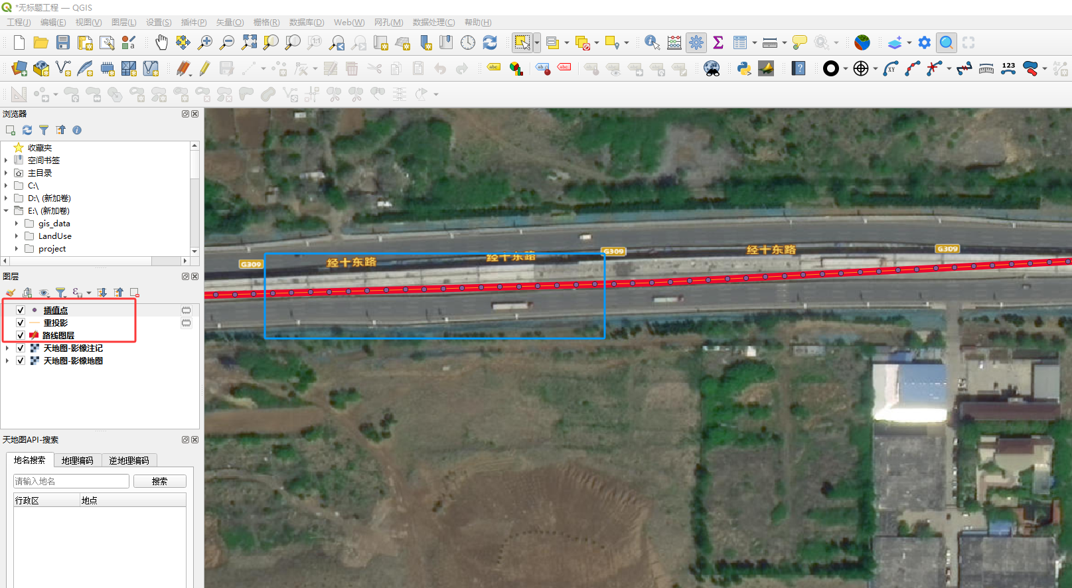Activate the Zoom Out magnifier

click(x=227, y=42)
